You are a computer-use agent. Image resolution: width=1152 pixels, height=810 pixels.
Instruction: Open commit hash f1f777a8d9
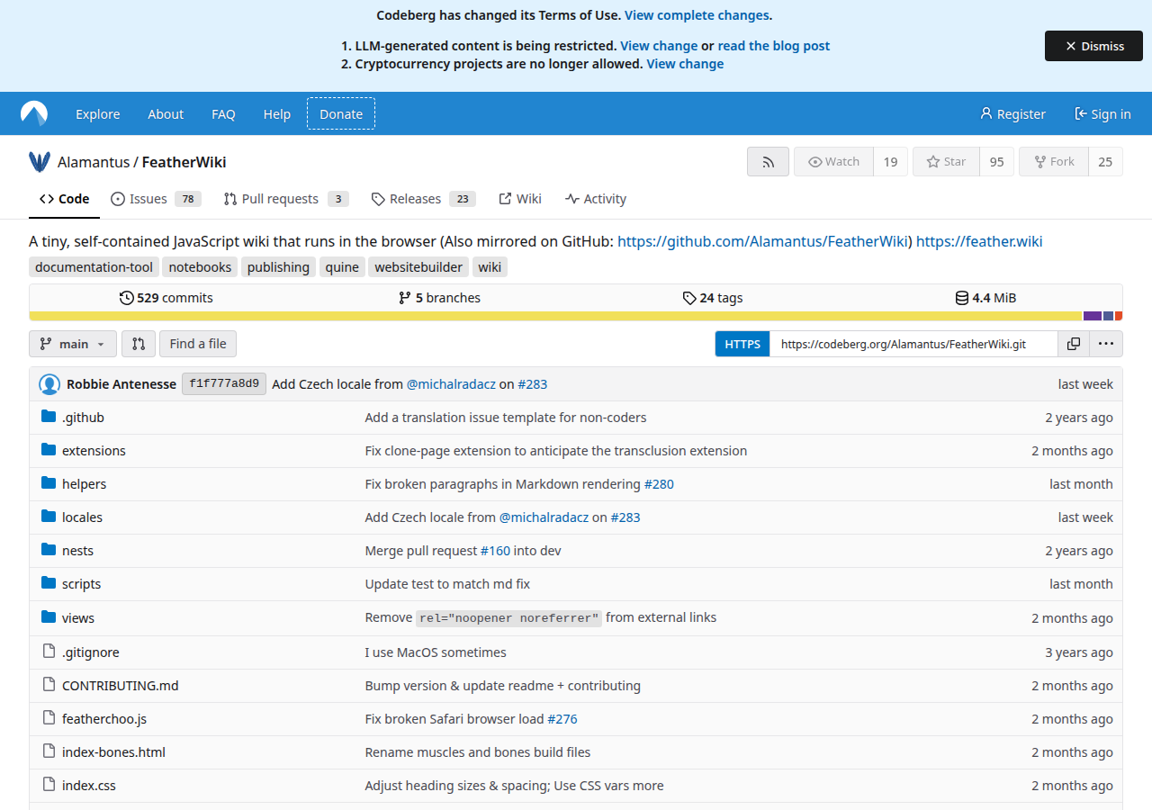(224, 384)
